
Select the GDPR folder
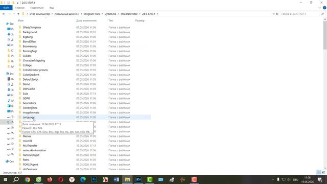tap(26, 98)
